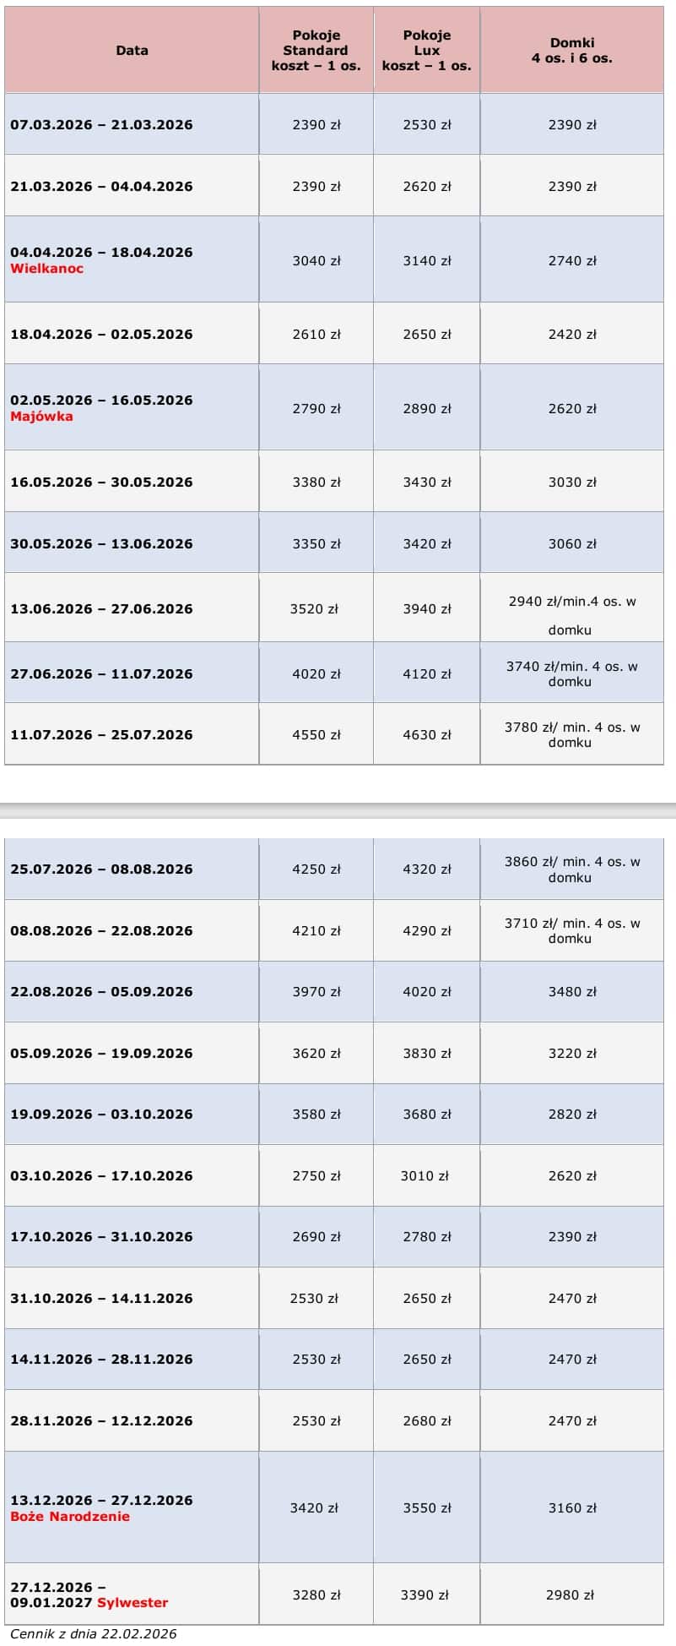Select the 3160 zł Domki price
Screen dimensions: 676x1646
click(571, 1508)
